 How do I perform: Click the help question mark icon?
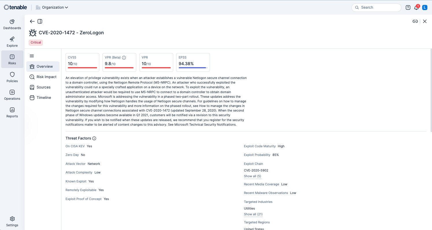coord(408,8)
